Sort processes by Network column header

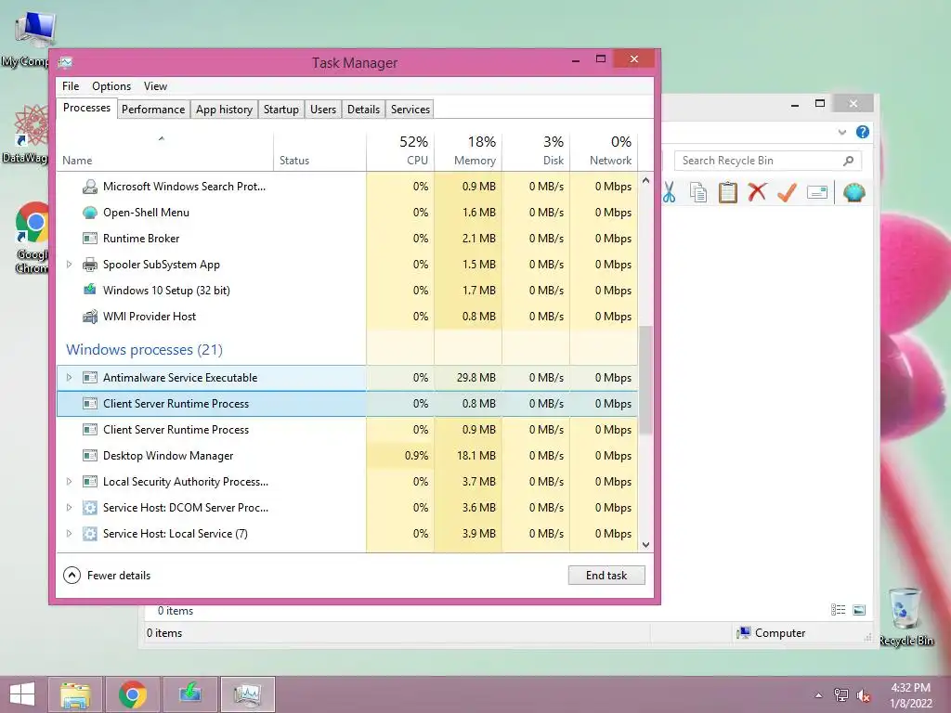pos(604,150)
